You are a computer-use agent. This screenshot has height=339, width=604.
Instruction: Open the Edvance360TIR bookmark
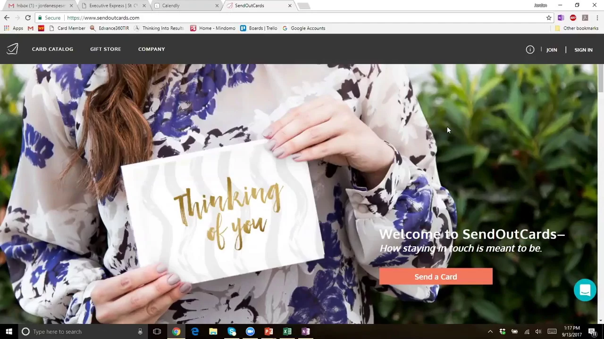pos(109,28)
